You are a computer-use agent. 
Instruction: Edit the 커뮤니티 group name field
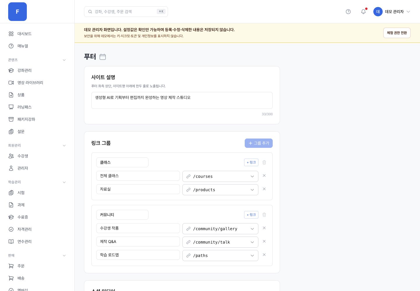click(x=122, y=215)
